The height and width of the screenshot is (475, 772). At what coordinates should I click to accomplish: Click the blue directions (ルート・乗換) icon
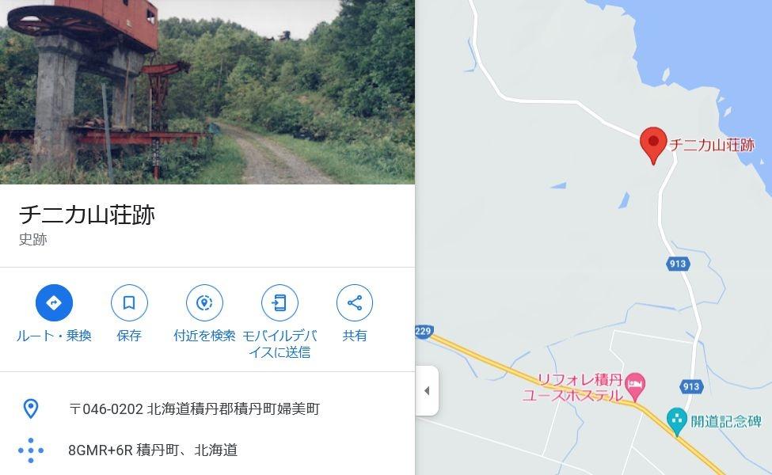point(54,302)
